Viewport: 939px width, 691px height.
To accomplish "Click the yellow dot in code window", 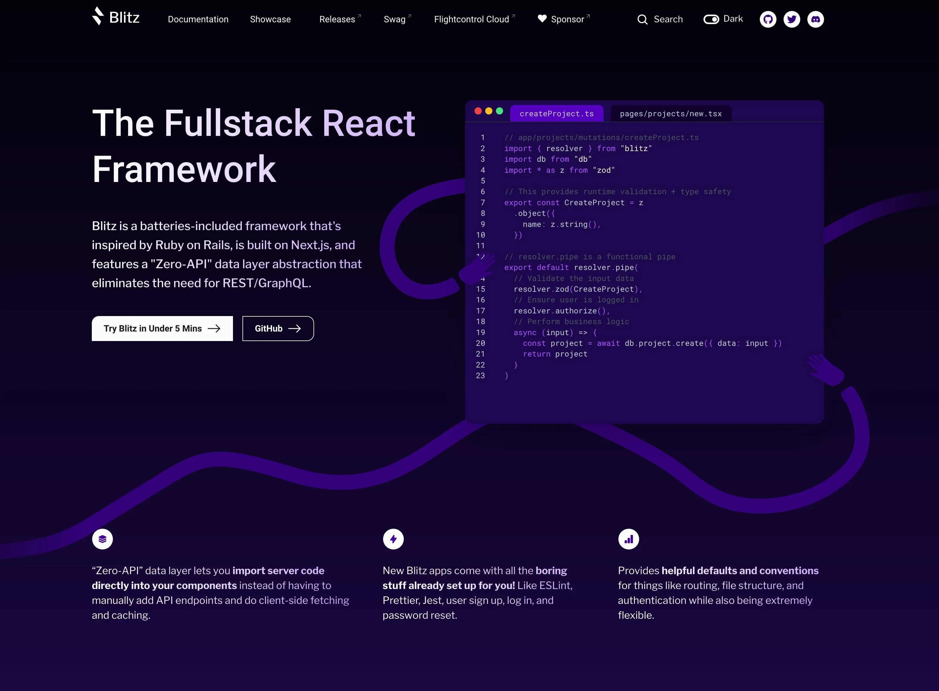I will (x=489, y=111).
